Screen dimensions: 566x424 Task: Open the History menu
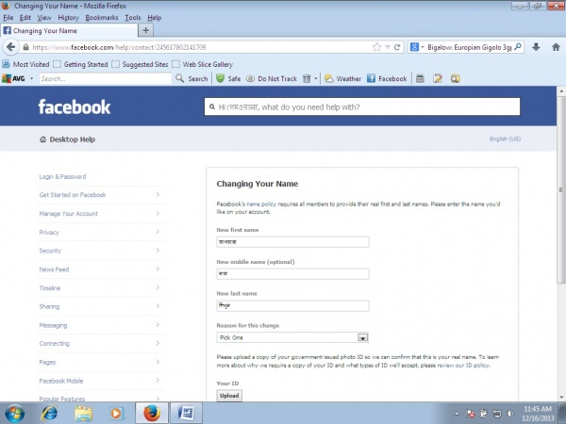coord(68,18)
